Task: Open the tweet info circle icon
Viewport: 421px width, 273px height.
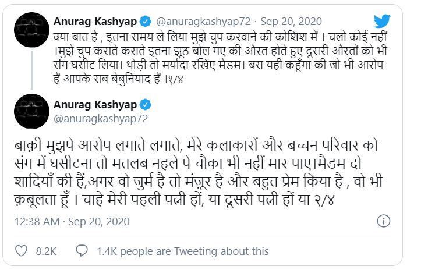Action: click(x=383, y=222)
